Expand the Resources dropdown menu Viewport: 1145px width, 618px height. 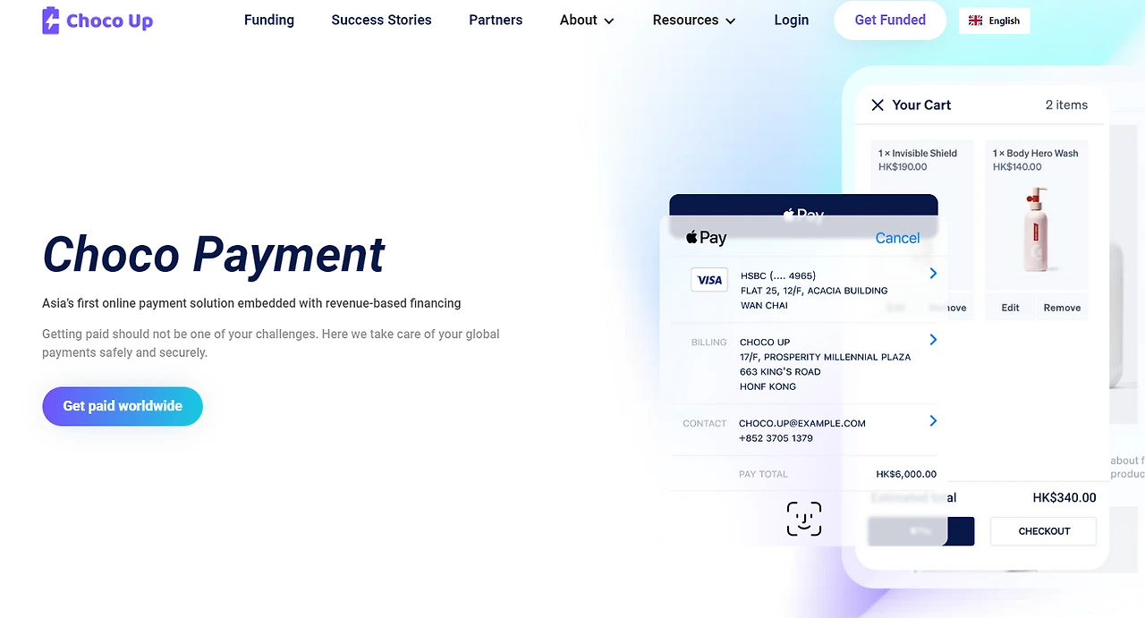click(x=694, y=20)
